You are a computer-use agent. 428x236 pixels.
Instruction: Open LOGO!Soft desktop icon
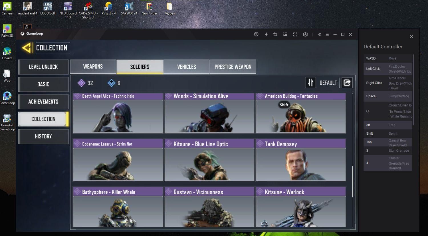pos(48,9)
